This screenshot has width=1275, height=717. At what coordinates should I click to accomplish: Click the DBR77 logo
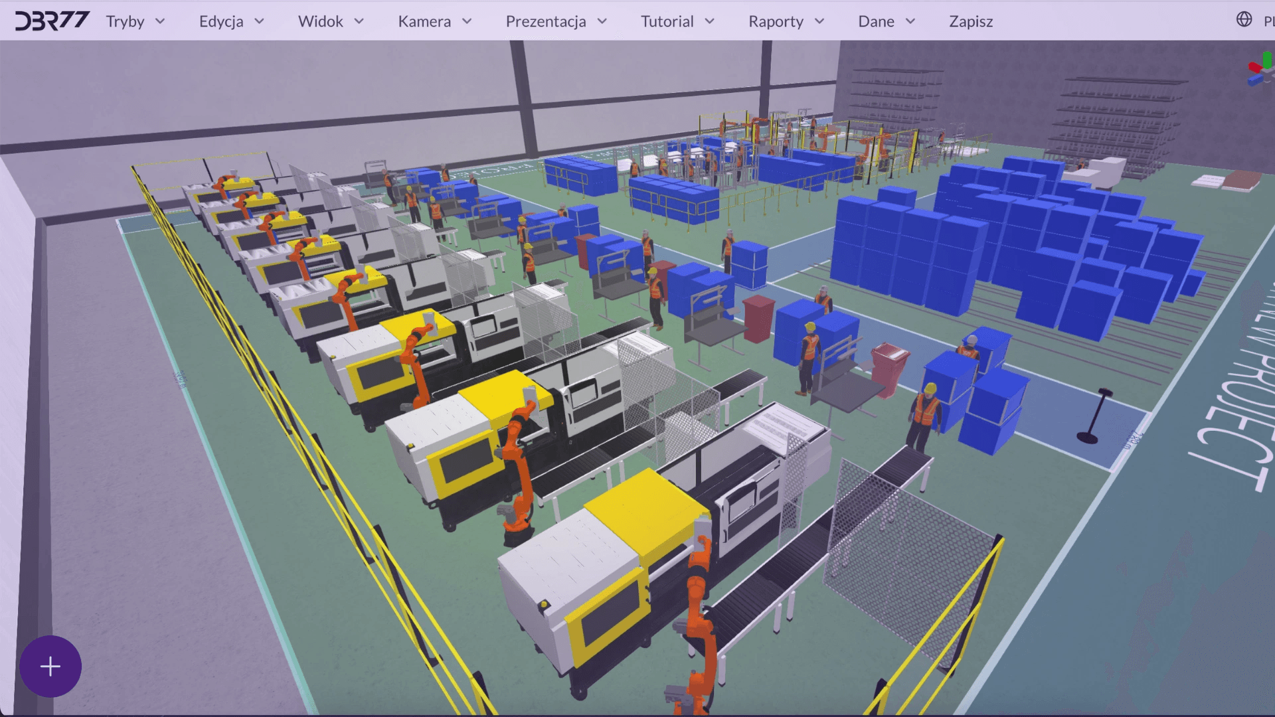click(52, 21)
